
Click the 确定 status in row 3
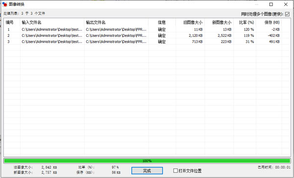(162, 42)
